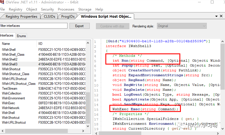Select the IWshURLShortcut_Class row
The height and width of the screenshot is (135, 225).
coord(44,84)
